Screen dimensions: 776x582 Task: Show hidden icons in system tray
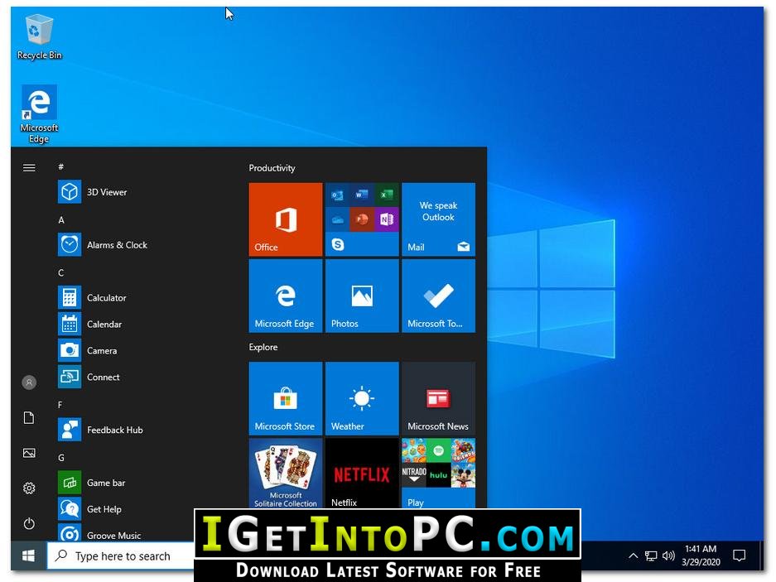pos(633,556)
